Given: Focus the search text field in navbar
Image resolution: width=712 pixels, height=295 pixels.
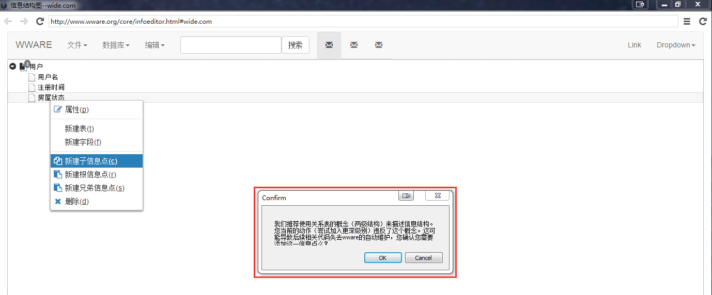Looking at the screenshot, I should point(230,45).
